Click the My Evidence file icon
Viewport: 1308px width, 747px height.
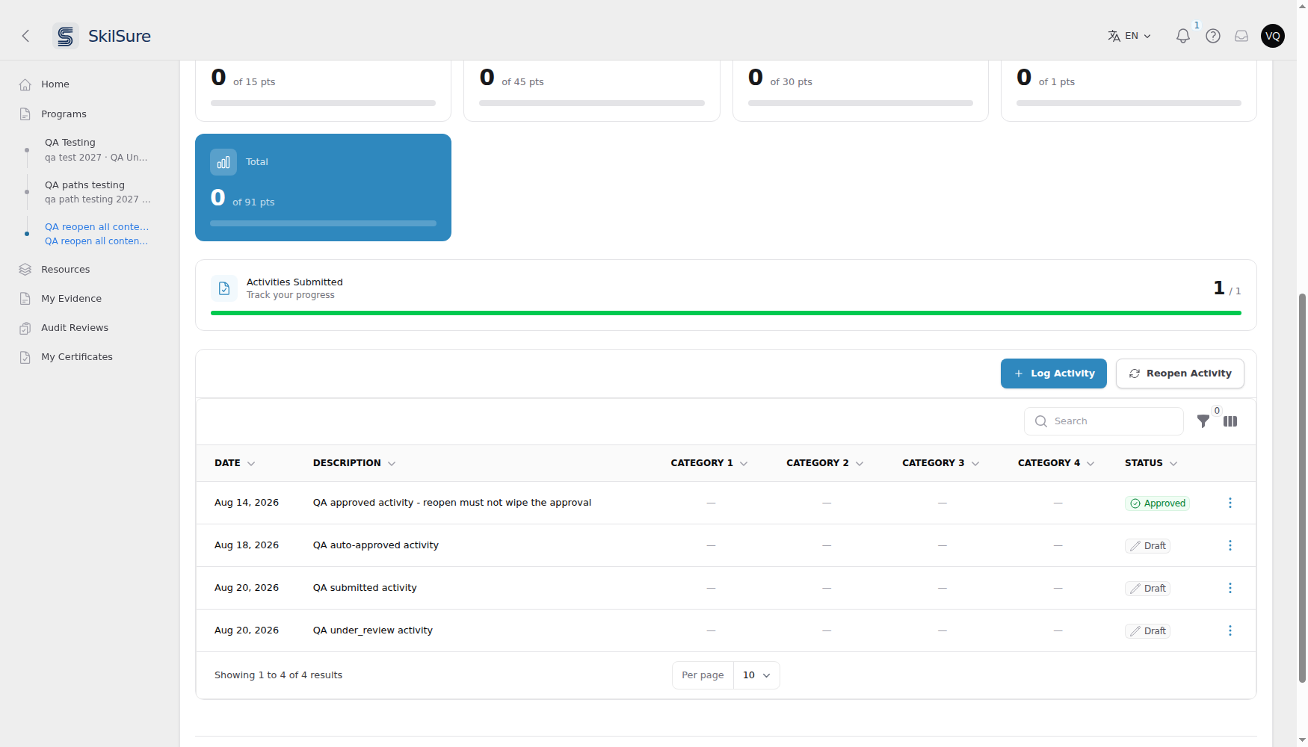pos(25,299)
